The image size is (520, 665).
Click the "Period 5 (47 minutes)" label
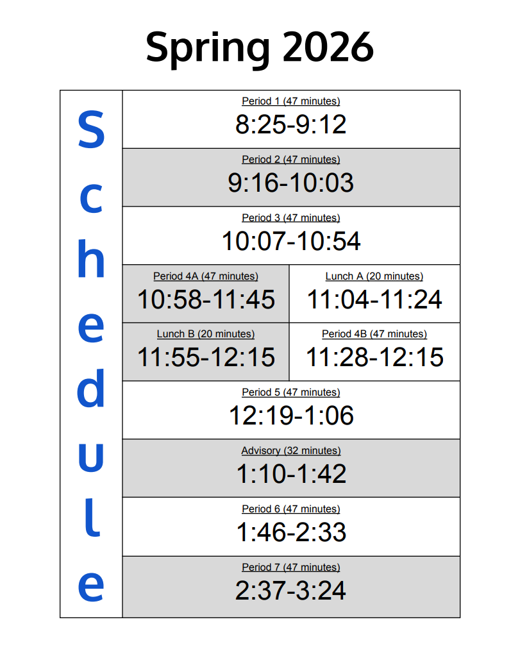(290, 392)
